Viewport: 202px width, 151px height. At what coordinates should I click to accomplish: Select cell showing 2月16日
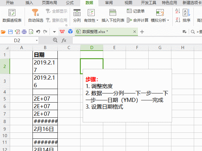45,129
